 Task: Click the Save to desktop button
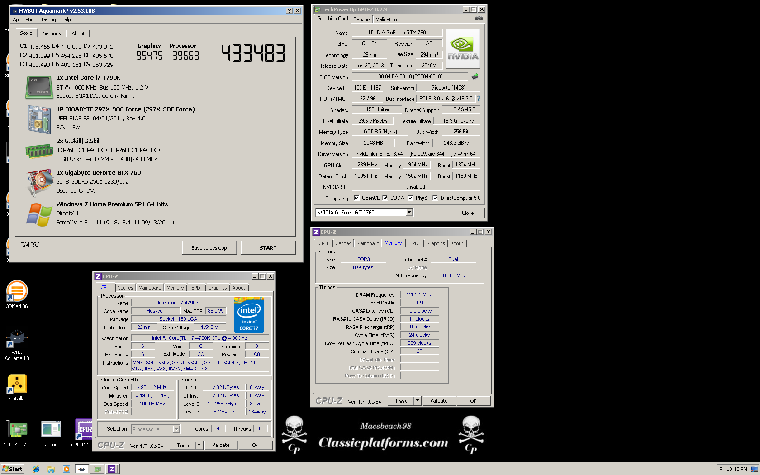[209, 248]
